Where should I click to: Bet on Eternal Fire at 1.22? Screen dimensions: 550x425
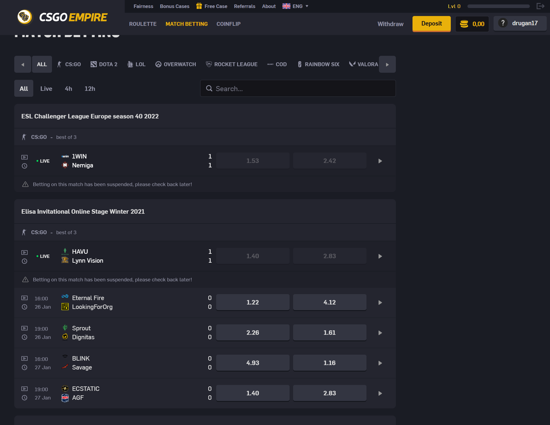[x=253, y=302]
